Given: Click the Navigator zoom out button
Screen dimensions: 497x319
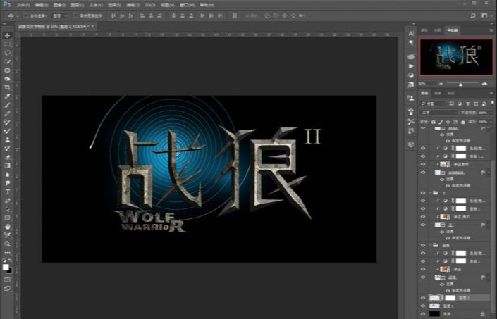Looking at the screenshot, I should [441, 84].
